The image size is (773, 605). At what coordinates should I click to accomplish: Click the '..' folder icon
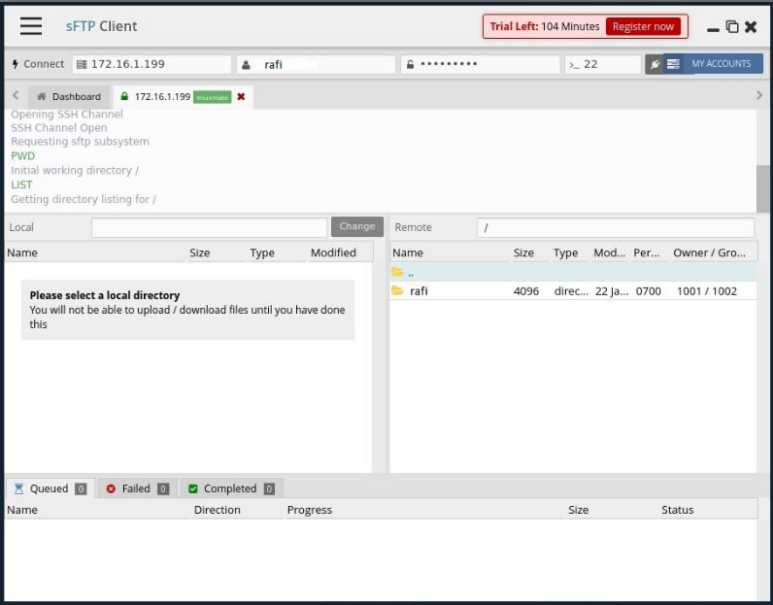pyautogui.click(x=397, y=272)
